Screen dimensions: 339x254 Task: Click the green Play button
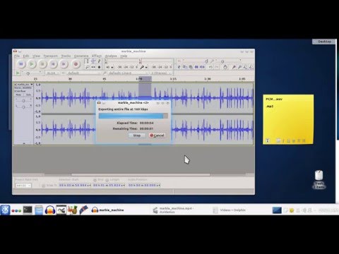(x=32, y=64)
